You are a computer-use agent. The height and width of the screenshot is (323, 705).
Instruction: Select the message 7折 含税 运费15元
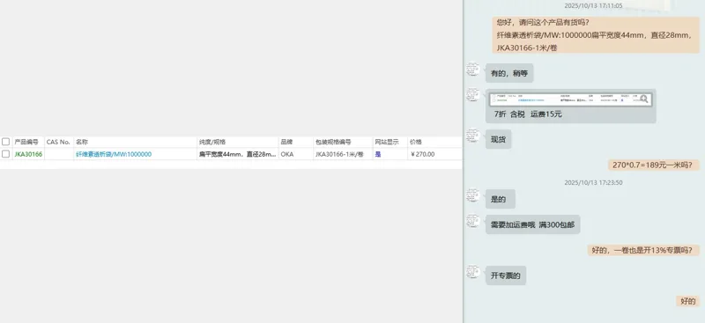coord(528,114)
